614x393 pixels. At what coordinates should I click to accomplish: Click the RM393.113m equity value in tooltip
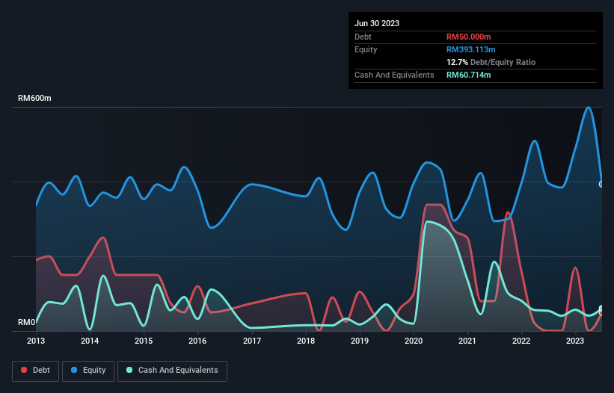tap(470, 49)
